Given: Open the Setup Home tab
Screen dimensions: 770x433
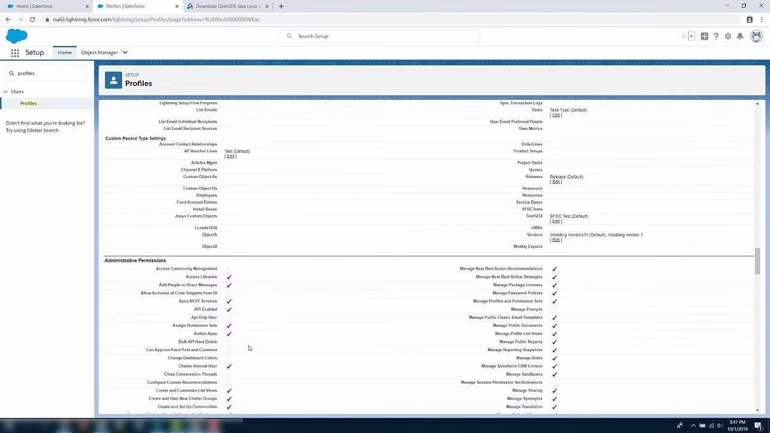Looking at the screenshot, I should pos(64,52).
